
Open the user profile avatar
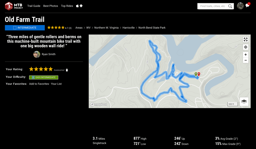[240, 6]
